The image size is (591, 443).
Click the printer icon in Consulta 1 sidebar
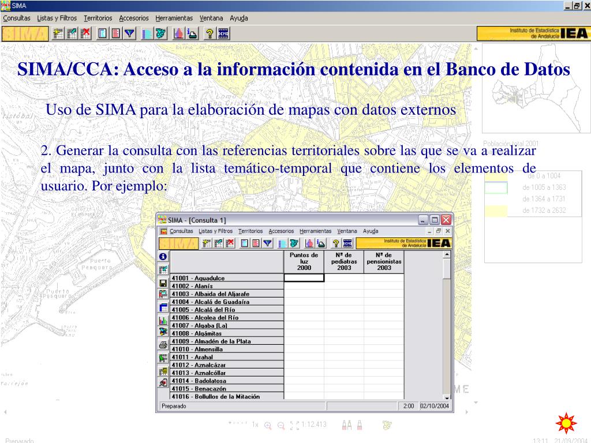(x=163, y=344)
